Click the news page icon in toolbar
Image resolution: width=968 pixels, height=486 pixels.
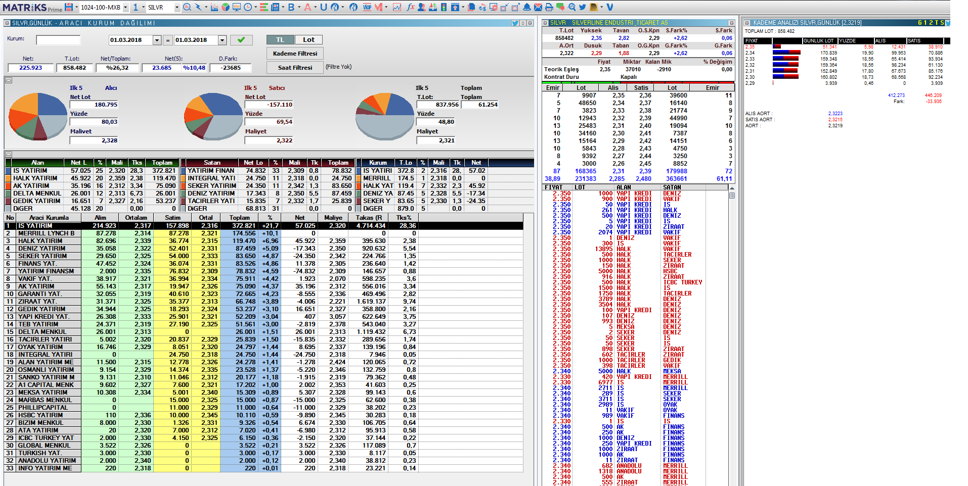[x=275, y=7]
